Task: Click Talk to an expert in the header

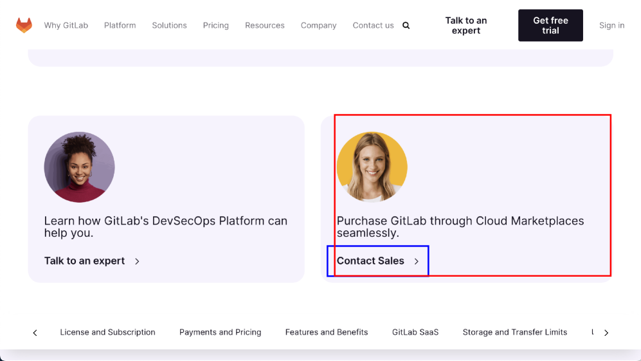Action: click(x=466, y=25)
